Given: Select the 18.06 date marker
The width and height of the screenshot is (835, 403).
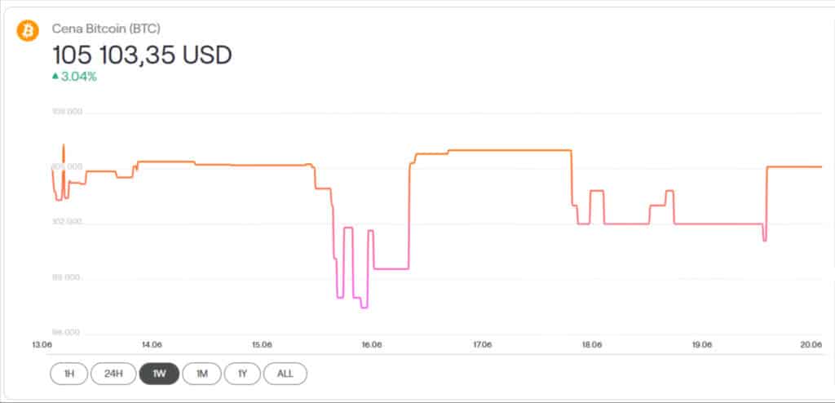Looking at the screenshot, I should 591,345.
